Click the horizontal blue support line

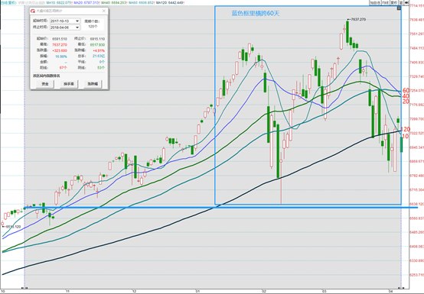(x=220, y=208)
